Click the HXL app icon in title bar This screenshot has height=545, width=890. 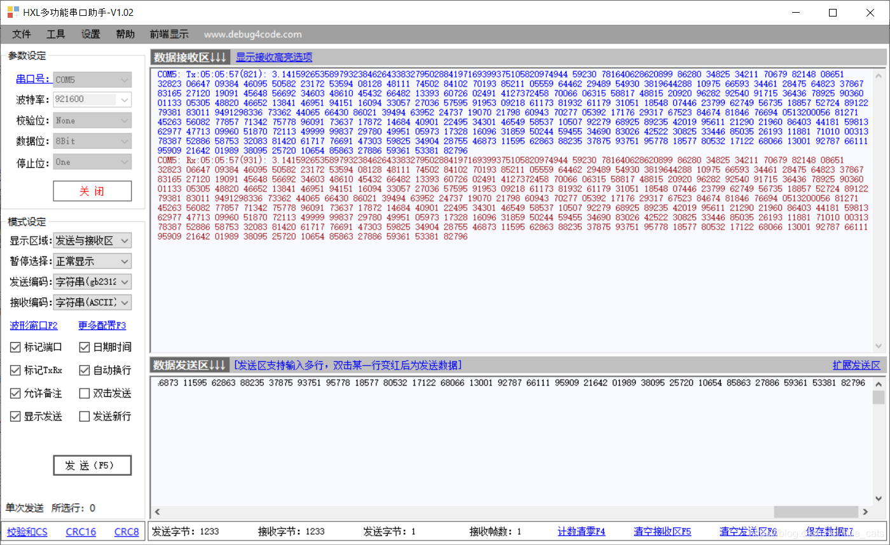pos(13,12)
